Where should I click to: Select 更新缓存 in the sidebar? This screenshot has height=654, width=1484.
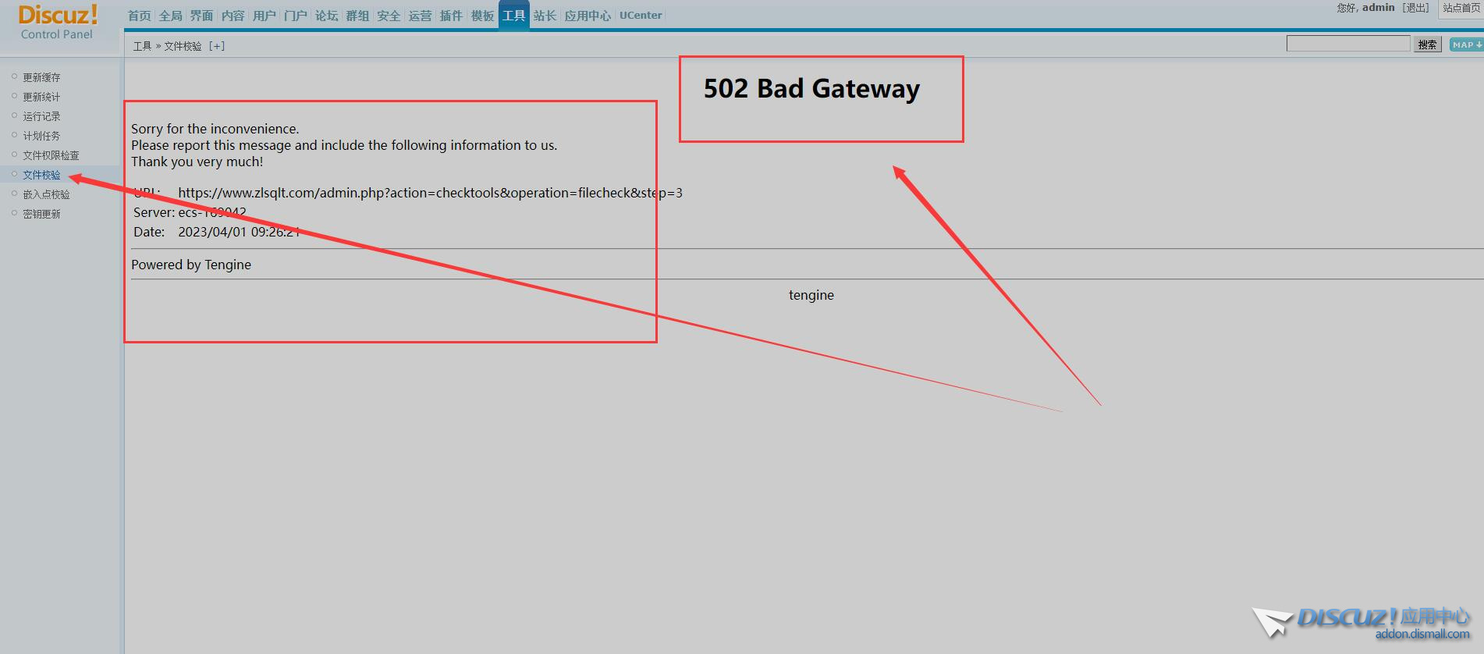coord(41,77)
